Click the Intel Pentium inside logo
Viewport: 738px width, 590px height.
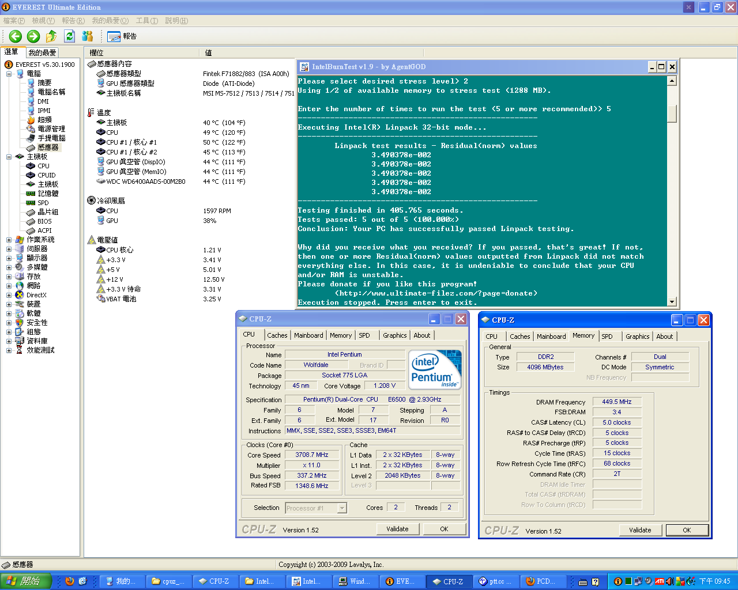coord(435,369)
